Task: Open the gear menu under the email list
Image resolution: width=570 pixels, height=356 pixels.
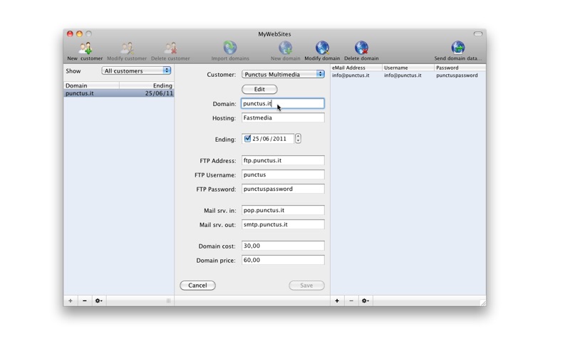Action: click(x=365, y=301)
